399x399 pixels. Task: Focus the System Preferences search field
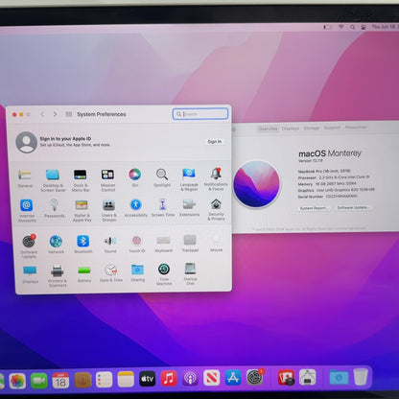(x=200, y=114)
